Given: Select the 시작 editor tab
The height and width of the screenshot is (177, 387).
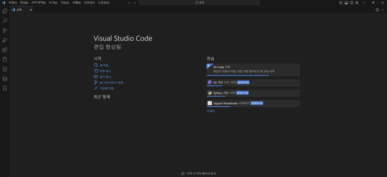Looking at the screenshot, I should tap(22, 10).
